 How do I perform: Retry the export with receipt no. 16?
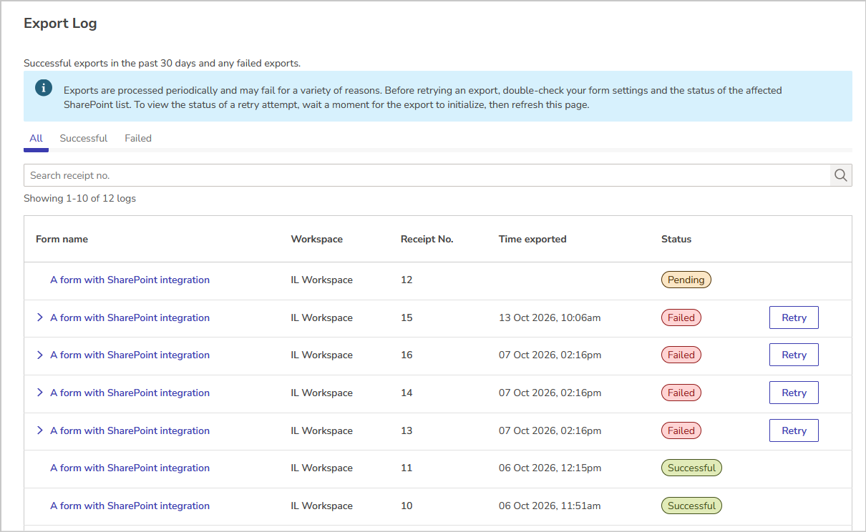tap(794, 355)
